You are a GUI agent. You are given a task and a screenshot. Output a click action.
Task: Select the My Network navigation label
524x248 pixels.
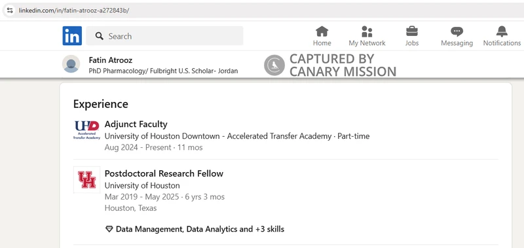[x=367, y=43]
